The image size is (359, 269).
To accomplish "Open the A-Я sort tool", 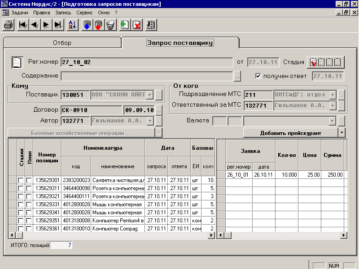I will (x=73, y=25).
